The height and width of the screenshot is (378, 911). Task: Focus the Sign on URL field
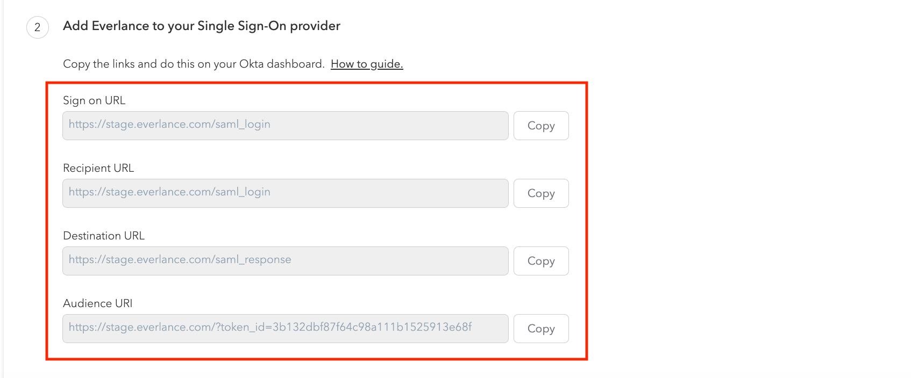coord(286,126)
